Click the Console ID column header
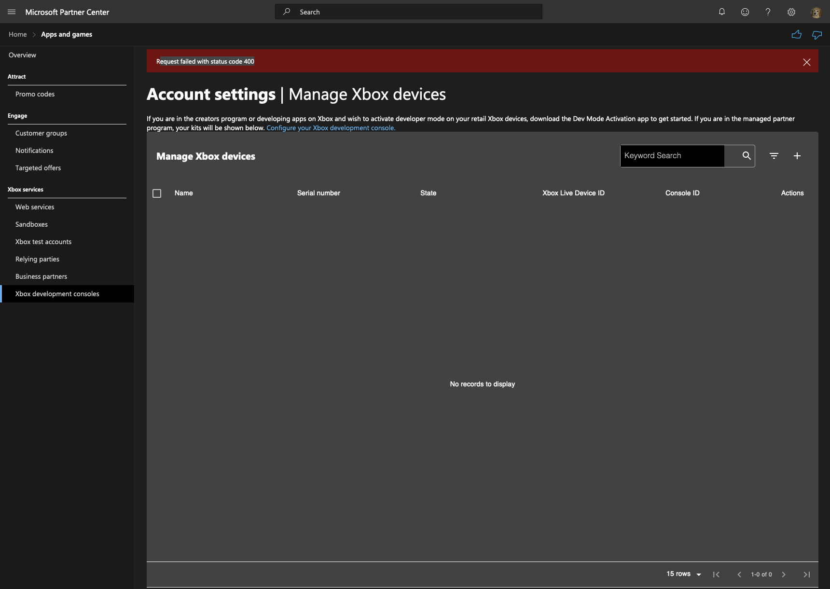This screenshot has width=830, height=589. coord(682,193)
